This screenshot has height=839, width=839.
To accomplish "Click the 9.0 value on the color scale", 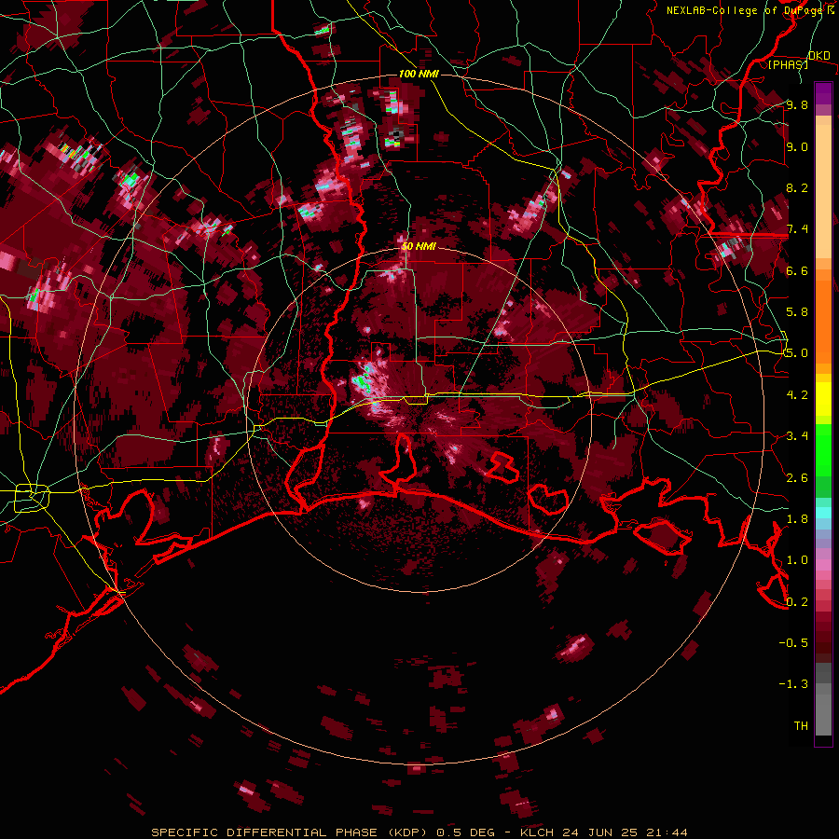I will tap(797, 146).
